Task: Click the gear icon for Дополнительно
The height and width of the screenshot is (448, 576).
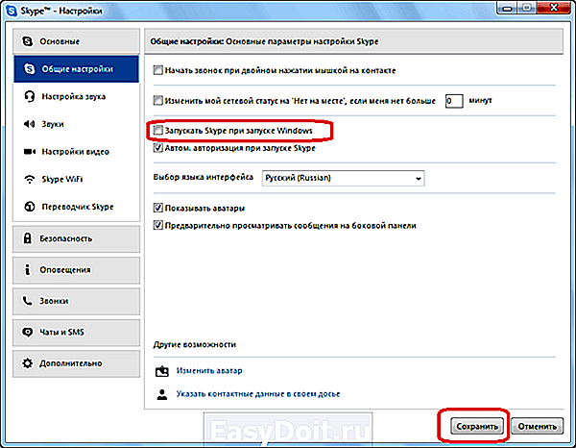Action: click(28, 363)
